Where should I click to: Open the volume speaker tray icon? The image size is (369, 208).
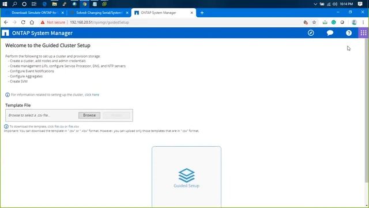click(335, 4)
